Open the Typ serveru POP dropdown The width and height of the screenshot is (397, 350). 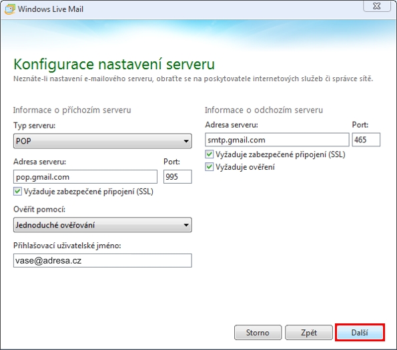pos(103,140)
